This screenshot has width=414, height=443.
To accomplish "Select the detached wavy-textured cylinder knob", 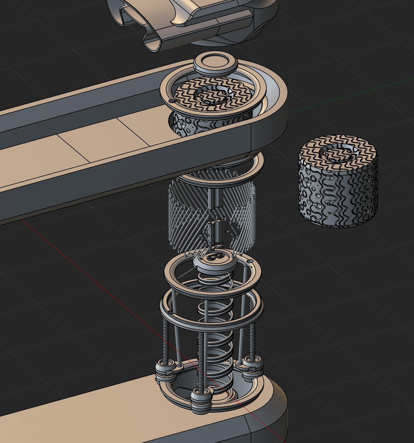I will 338,181.
